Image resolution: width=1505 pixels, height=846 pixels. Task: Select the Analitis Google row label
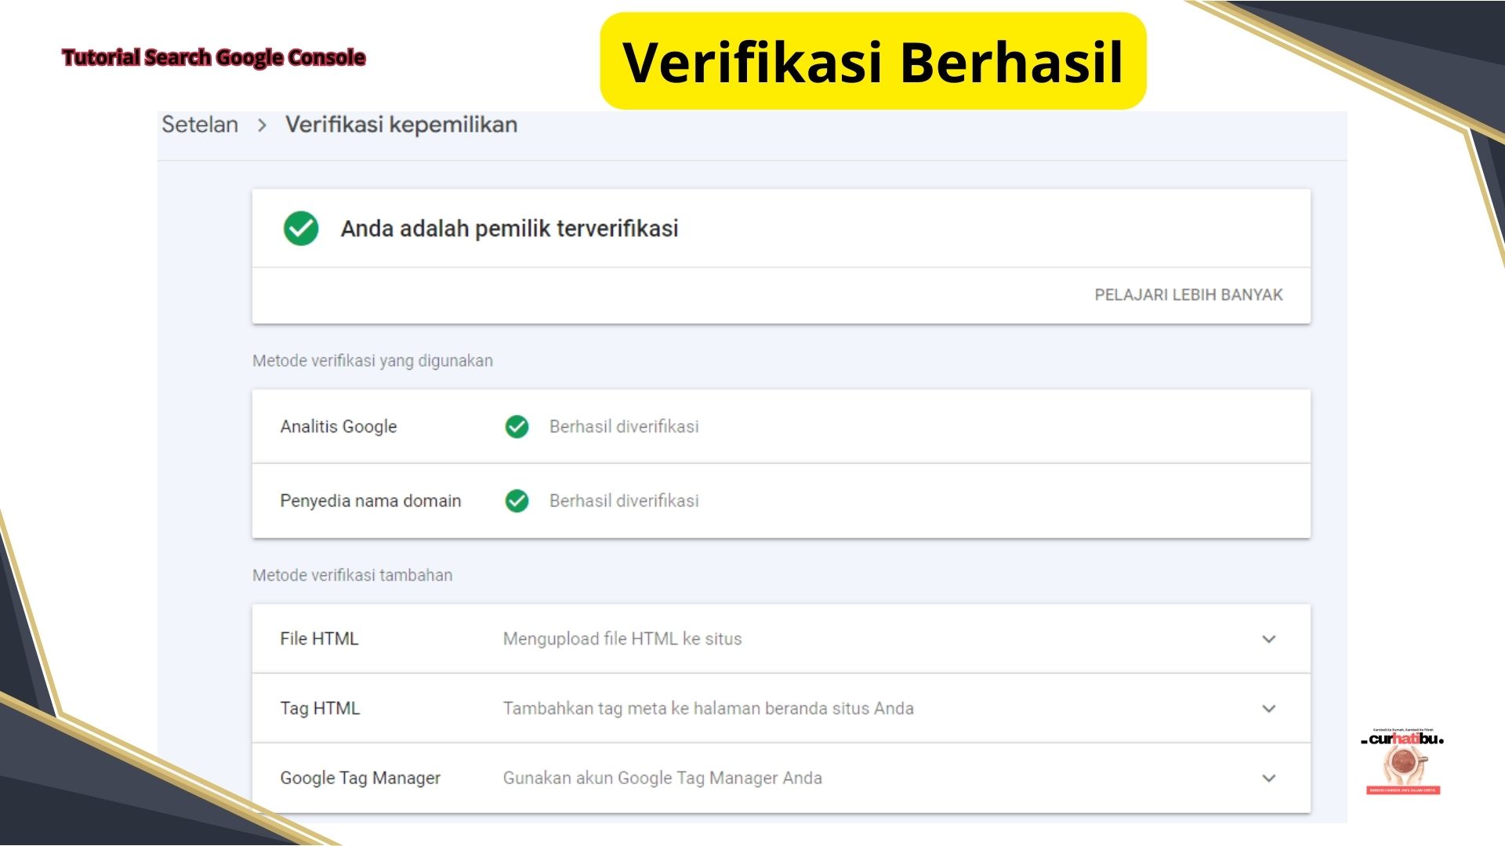click(x=338, y=427)
